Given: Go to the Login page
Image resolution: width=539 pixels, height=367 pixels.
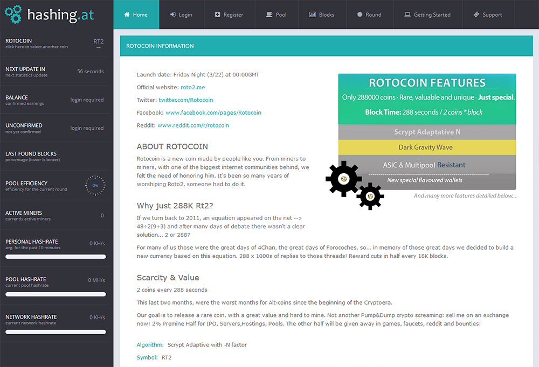Looking at the screenshot, I should coord(182,15).
